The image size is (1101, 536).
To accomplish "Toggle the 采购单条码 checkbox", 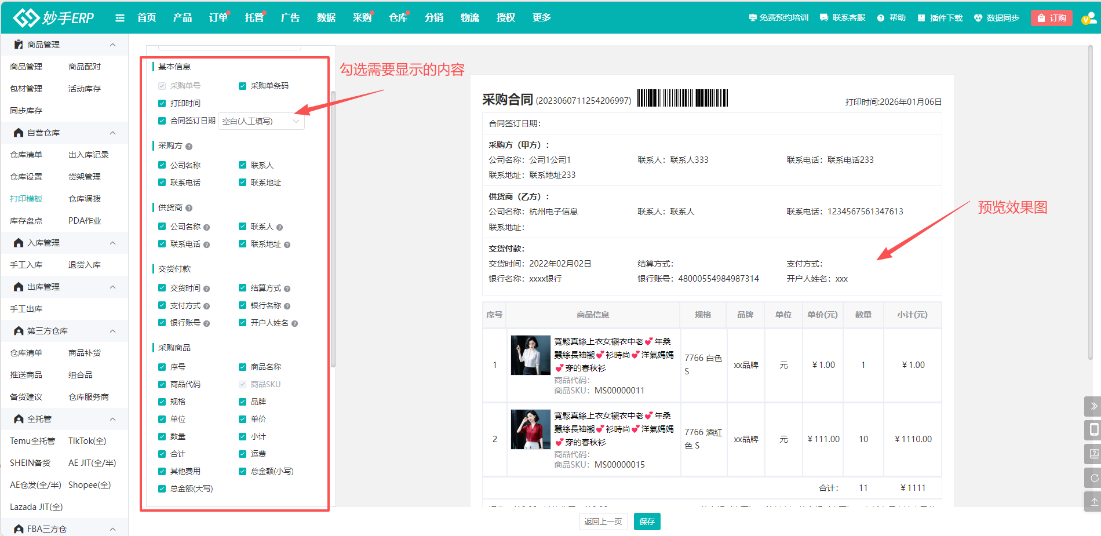I will (243, 86).
